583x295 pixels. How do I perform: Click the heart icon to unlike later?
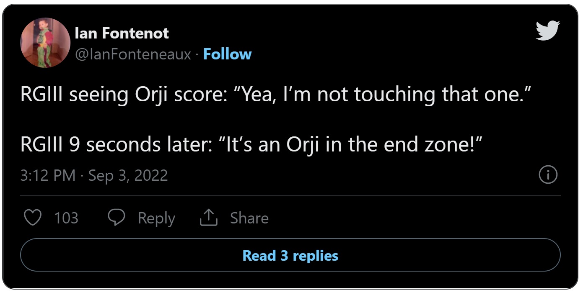(x=33, y=217)
